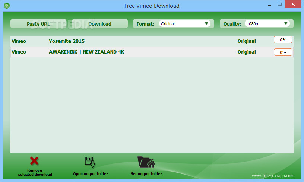Click the app logo in title bar
Viewport: 304px width, 182px height.
pyautogui.click(x=7, y=6)
